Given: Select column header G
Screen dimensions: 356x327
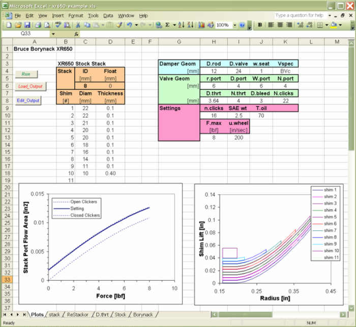Looking at the screenshot, I should coord(179,42).
